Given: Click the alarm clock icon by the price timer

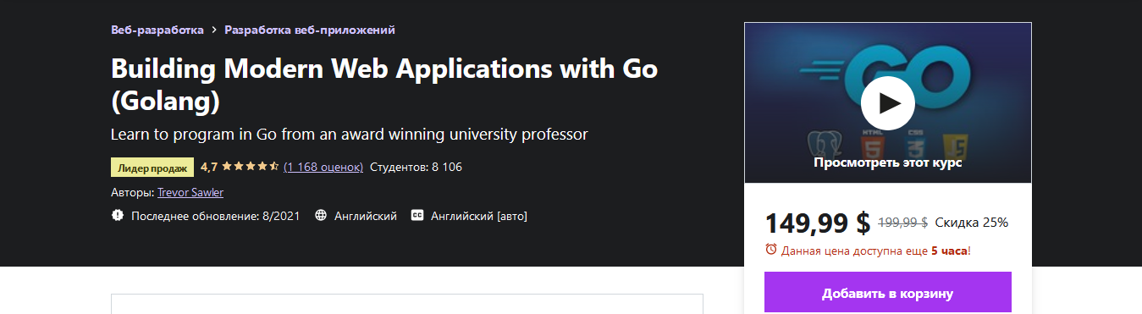Looking at the screenshot, I should [771, 250].
